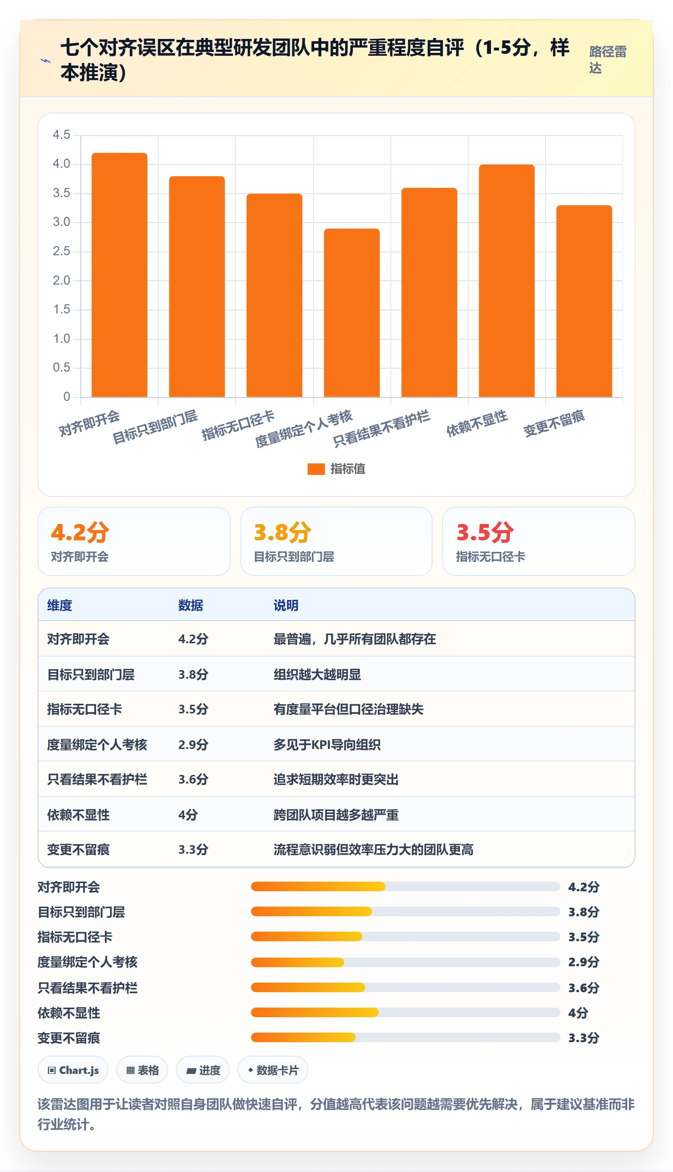This screenshot has width=673, height=1172.
Task: Click the 变更不留痕 progress bar
Action: pyautogui.click(x=405, y=1037)
